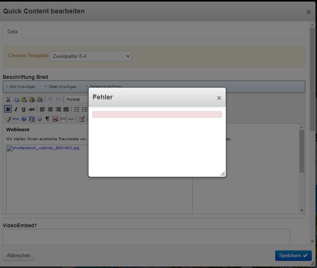This screenshot has width=317, height=268.
Task: Click Paste from Word icon
Action: (x=40, y=99)
